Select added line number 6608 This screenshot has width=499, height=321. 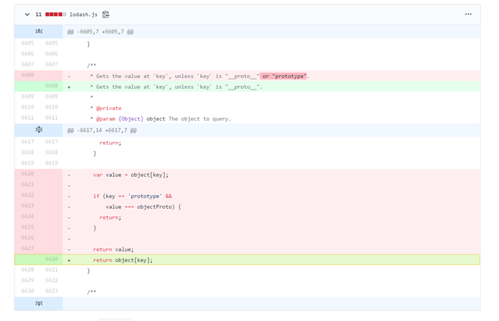coord(51,87)
